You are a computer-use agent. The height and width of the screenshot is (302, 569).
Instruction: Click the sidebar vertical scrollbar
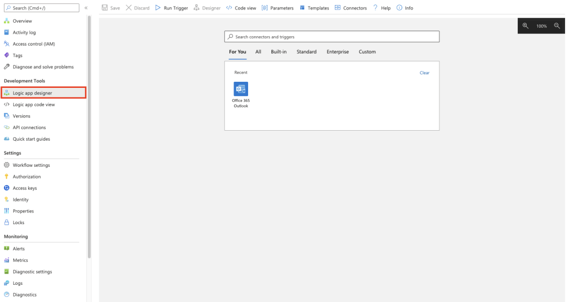pyautogui.click(x=89, y=139)
